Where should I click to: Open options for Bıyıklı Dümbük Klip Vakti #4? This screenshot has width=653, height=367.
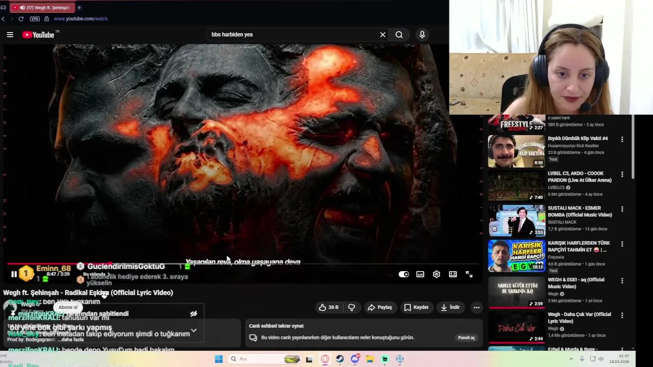[x=622, y=139]
